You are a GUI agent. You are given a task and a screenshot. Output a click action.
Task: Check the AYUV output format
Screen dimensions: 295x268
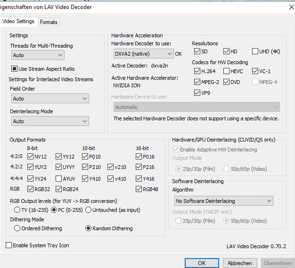click(58, 179)
